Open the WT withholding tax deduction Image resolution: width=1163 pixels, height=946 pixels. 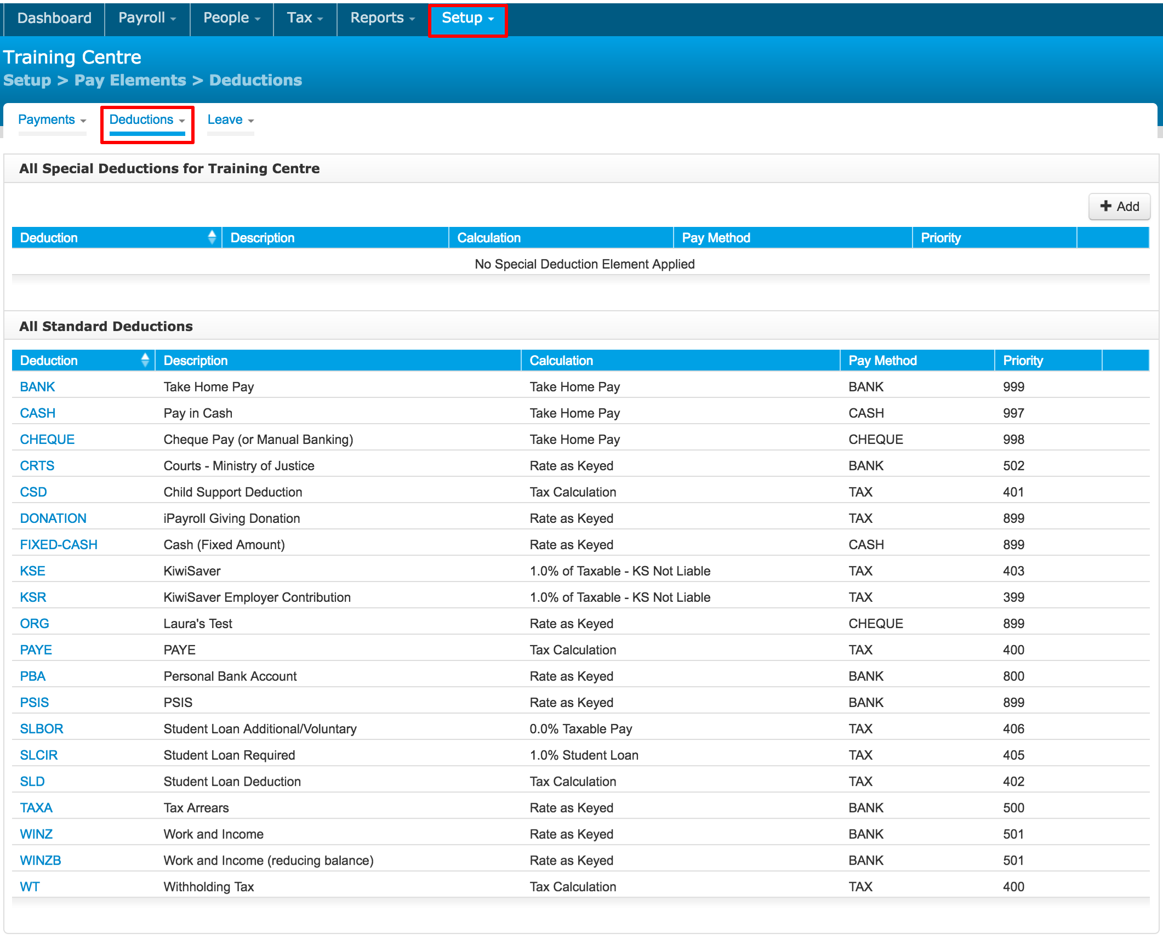(x=30, y=887)
